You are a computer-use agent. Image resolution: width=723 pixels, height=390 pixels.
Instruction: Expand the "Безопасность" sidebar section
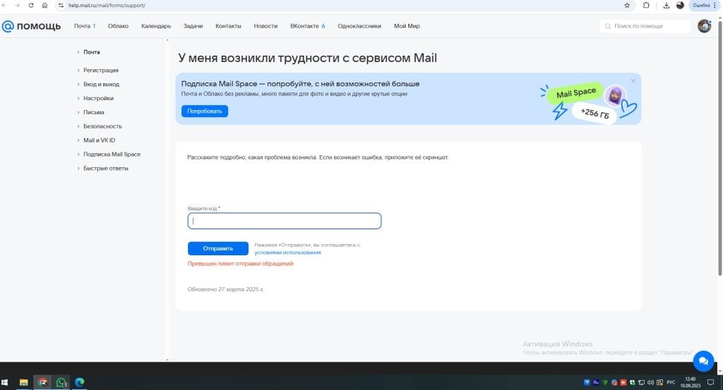[x=102, y=126]
